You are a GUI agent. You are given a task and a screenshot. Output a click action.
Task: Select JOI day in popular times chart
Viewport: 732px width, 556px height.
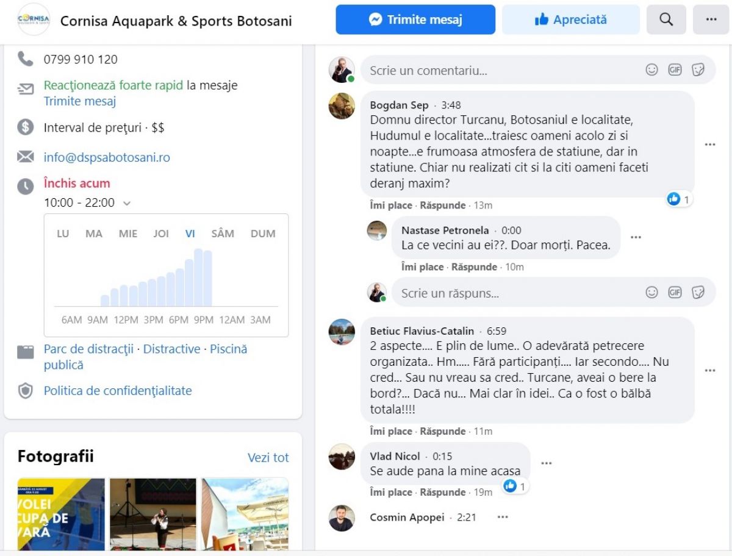[x=161, y=233]
